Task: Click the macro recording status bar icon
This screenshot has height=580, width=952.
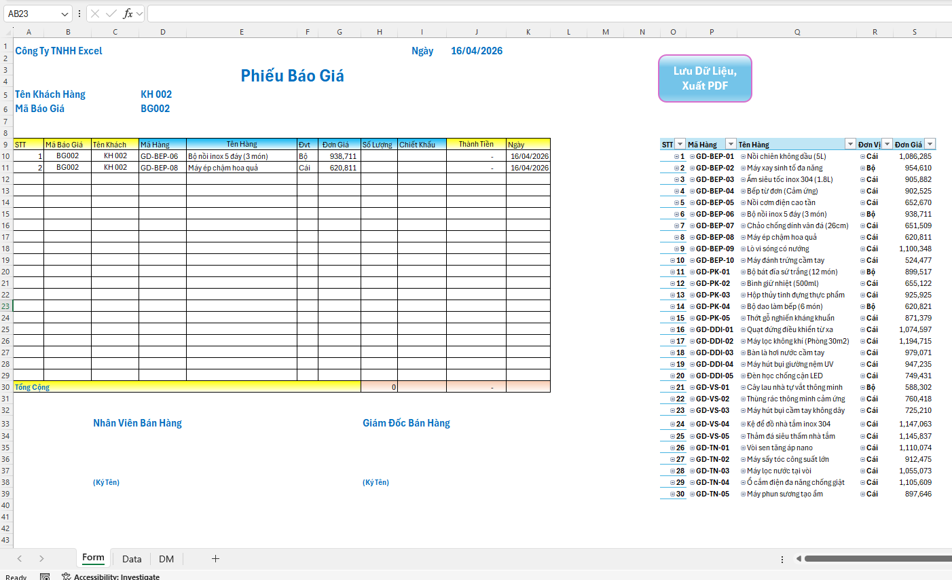Action: click(45, 577)
